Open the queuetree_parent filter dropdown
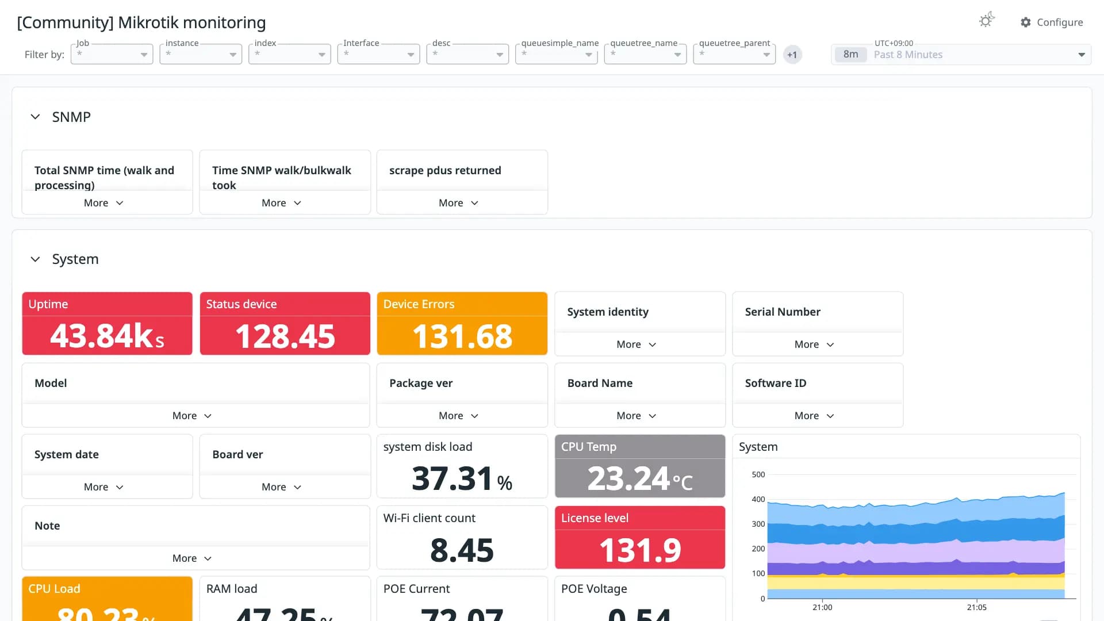This screenshot has height=621, width=1104. tap(734, 54)
